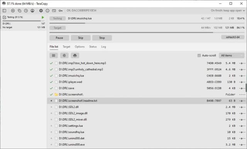The image size is (247, 149).
Task: Click the Target label button in the progress header
Action: [58, 28]
